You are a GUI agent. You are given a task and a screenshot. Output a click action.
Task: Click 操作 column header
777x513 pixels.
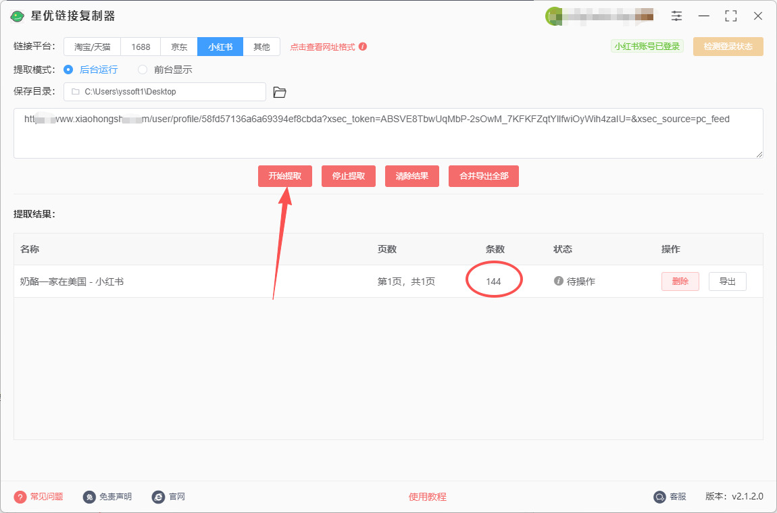[x=671, y=249]
